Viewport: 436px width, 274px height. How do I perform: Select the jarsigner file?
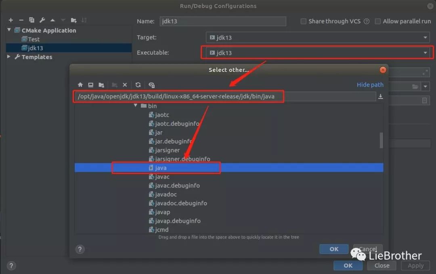[x=164, y=150]
